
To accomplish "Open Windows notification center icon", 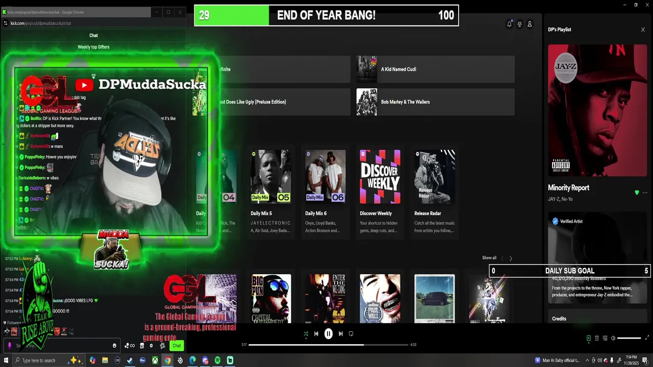I will point(645,360).
